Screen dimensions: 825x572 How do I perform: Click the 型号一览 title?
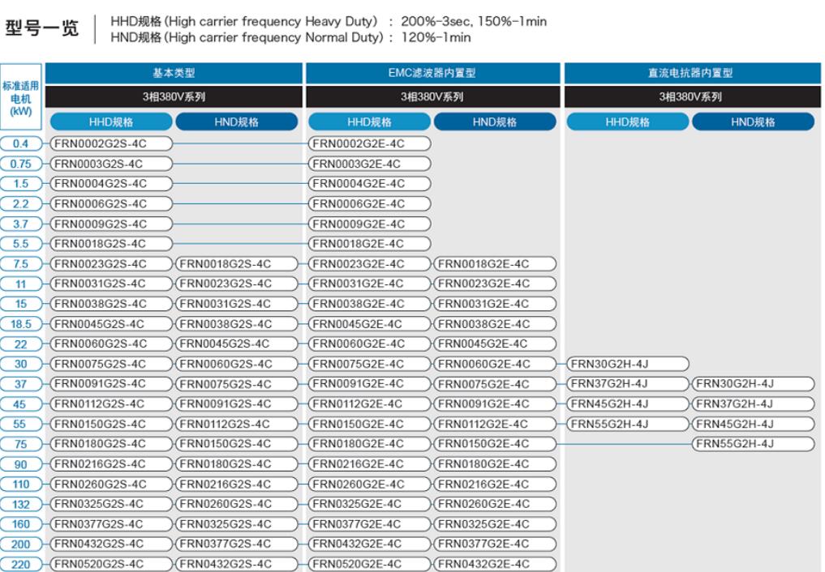[x=41, y=28]
